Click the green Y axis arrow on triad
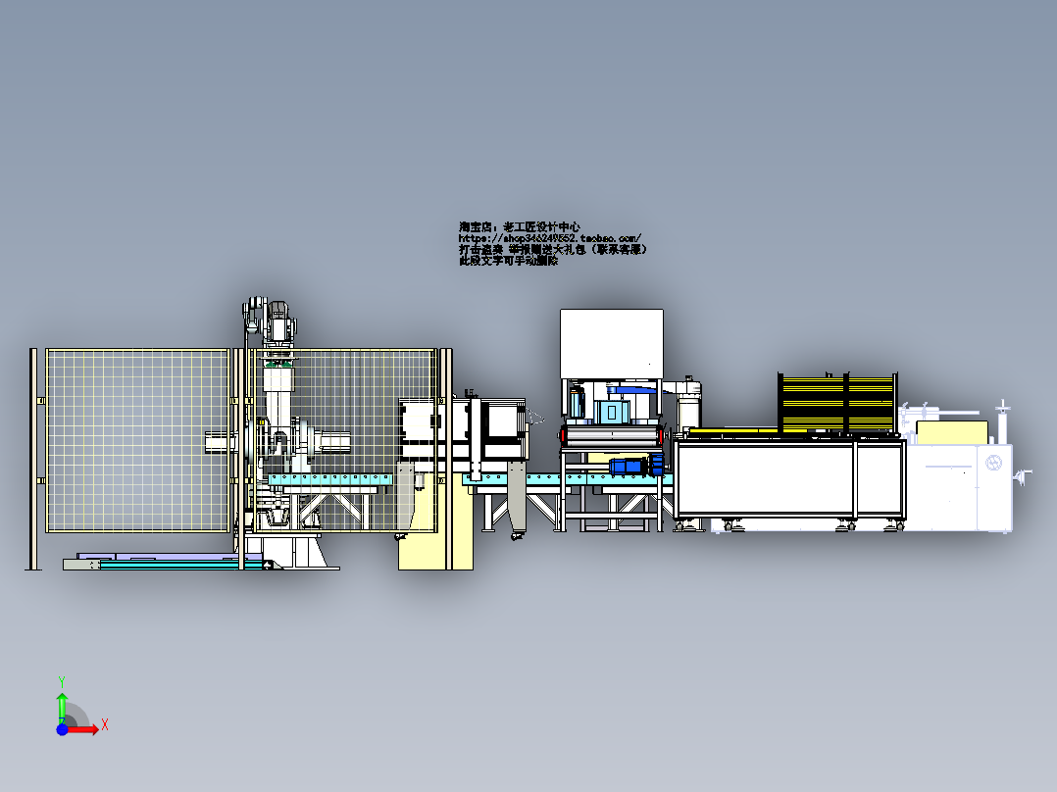The height and width of the screenshot is (792, 1057). pos(62,704)
